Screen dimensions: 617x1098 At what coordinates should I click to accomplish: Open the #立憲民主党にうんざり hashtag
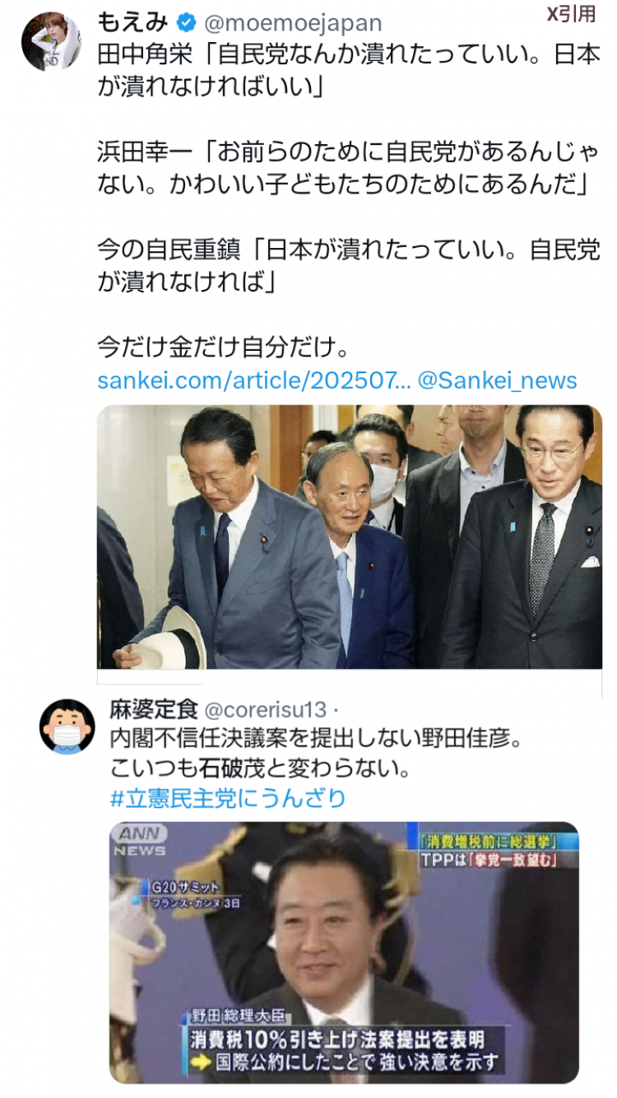[228, 798]
